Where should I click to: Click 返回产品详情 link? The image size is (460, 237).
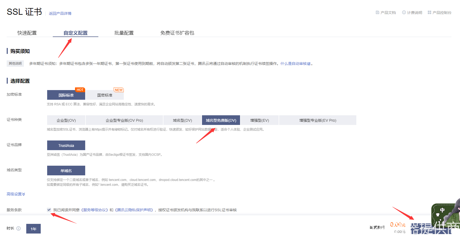(x=60, y=13)
